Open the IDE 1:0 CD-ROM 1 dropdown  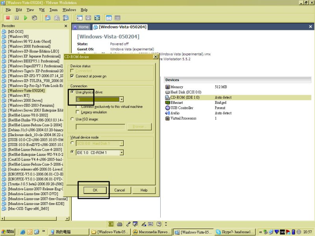tap(121, 153)
